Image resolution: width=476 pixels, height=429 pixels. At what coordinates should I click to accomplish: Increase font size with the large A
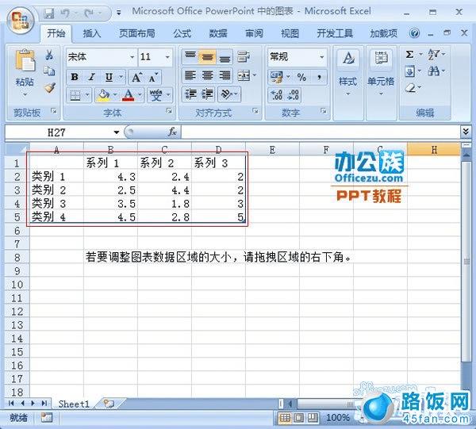click(136, 78)
